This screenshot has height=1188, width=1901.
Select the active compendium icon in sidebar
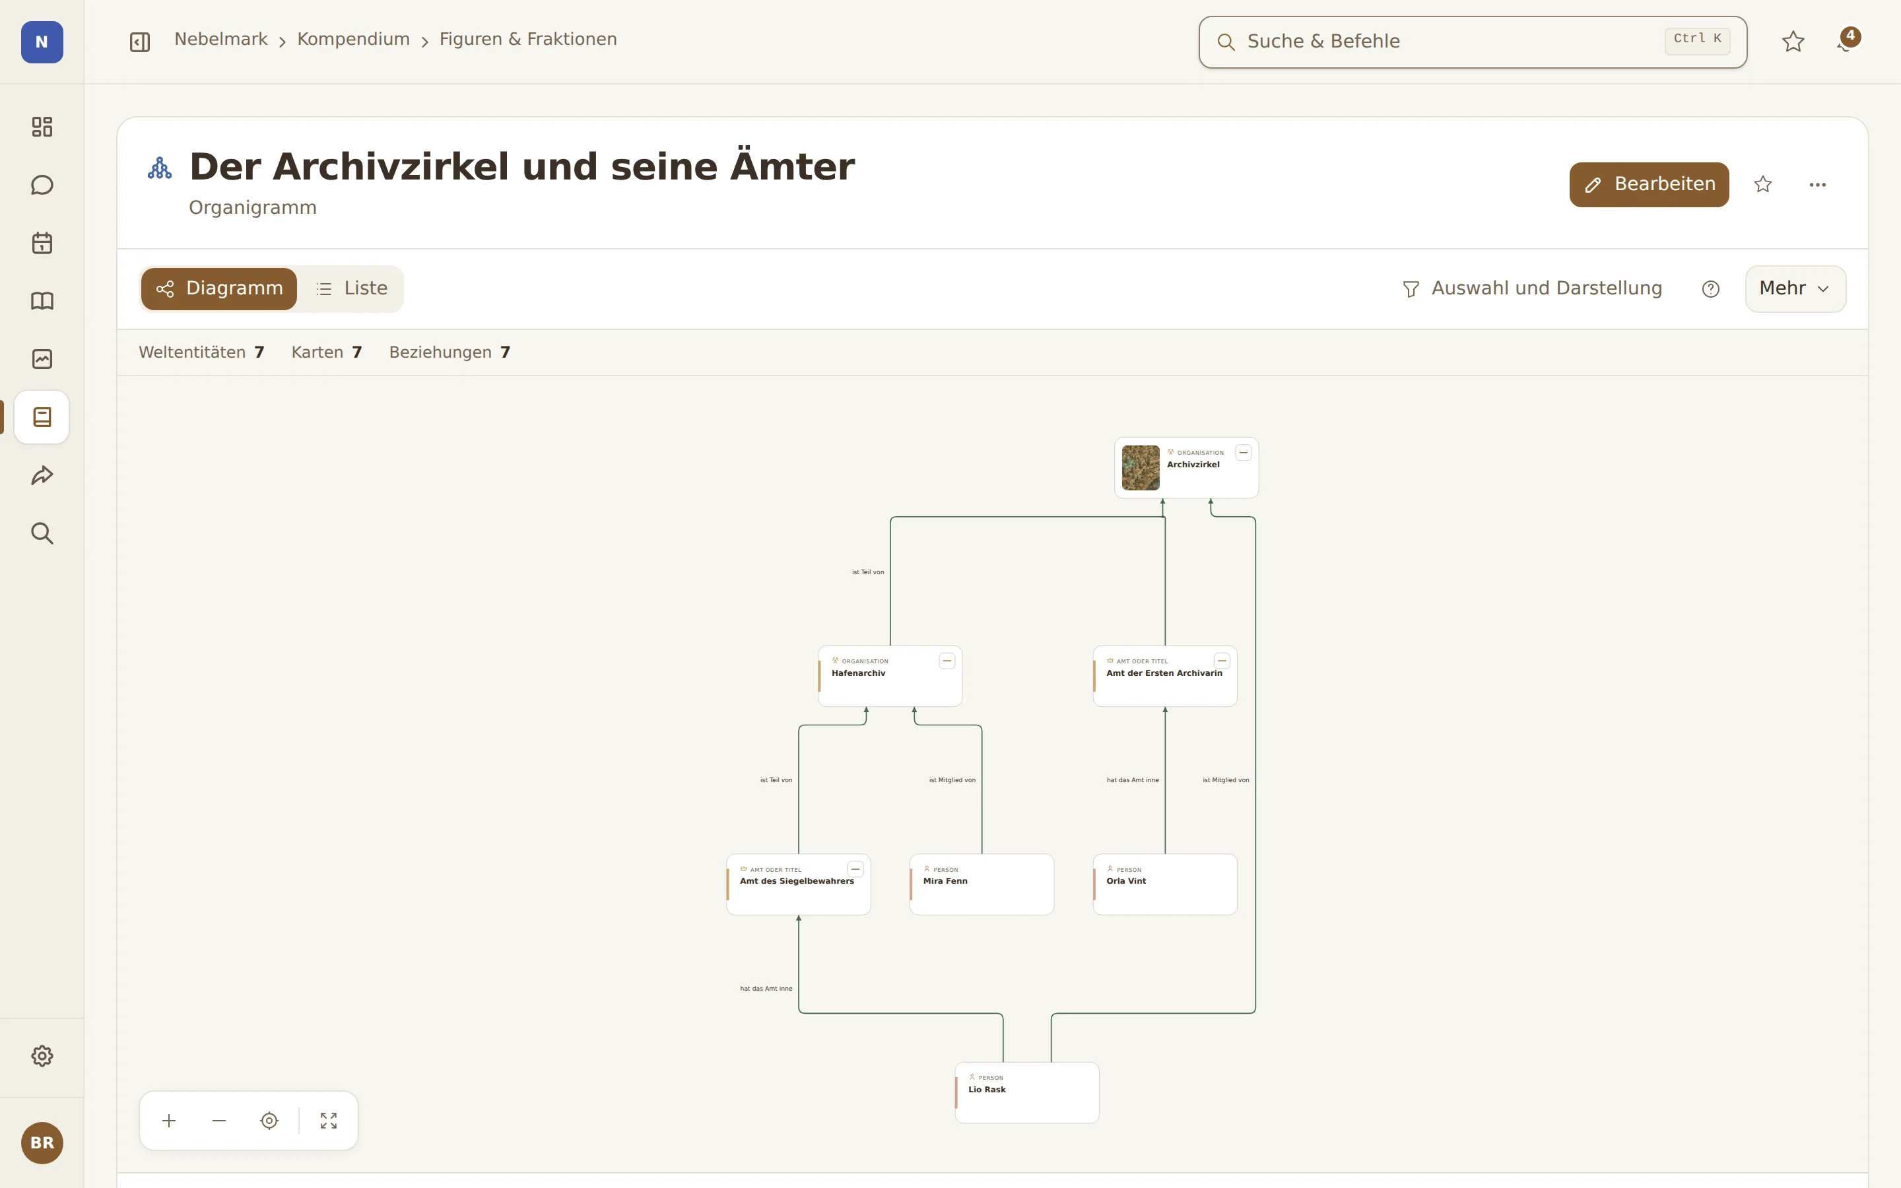pyautogui.click(x=42, y=417)
